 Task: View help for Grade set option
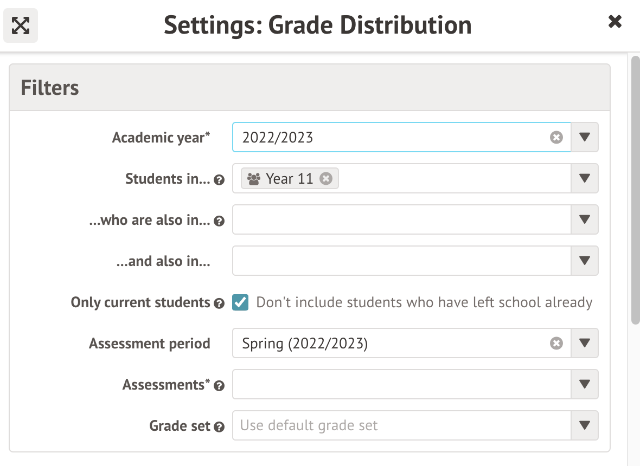click(x=219, y=427)
